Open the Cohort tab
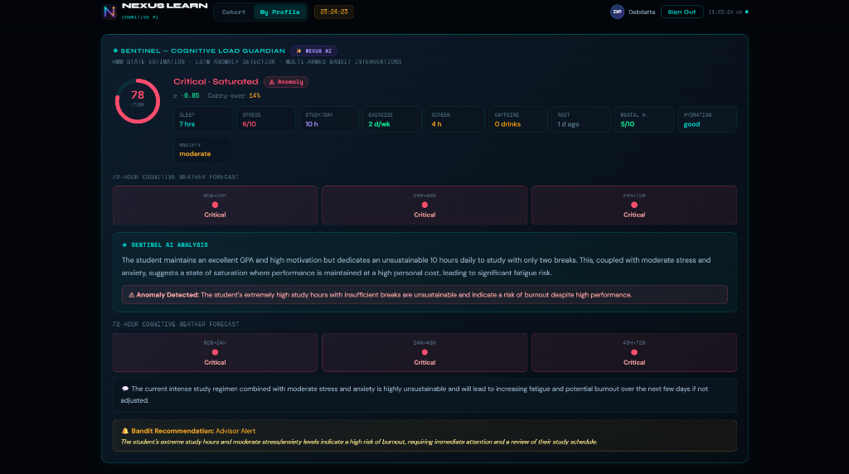Viewport: 849px width, 474px height. 233,12
